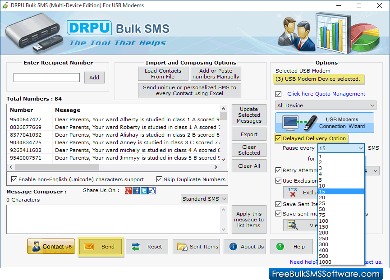The image size is (390, 280).
Task: Disable non-English Unicode characters support
Action: point(14,179)
